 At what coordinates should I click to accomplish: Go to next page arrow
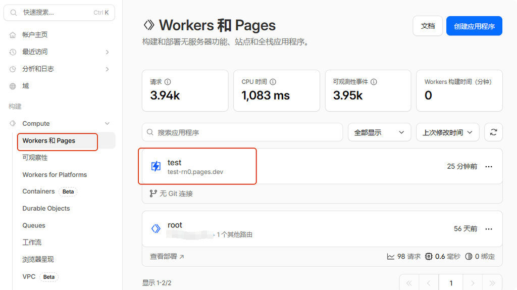click(x=473, y=283)
